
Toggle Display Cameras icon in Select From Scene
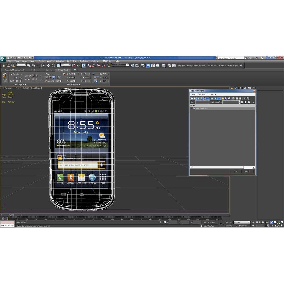pos(202,98)
